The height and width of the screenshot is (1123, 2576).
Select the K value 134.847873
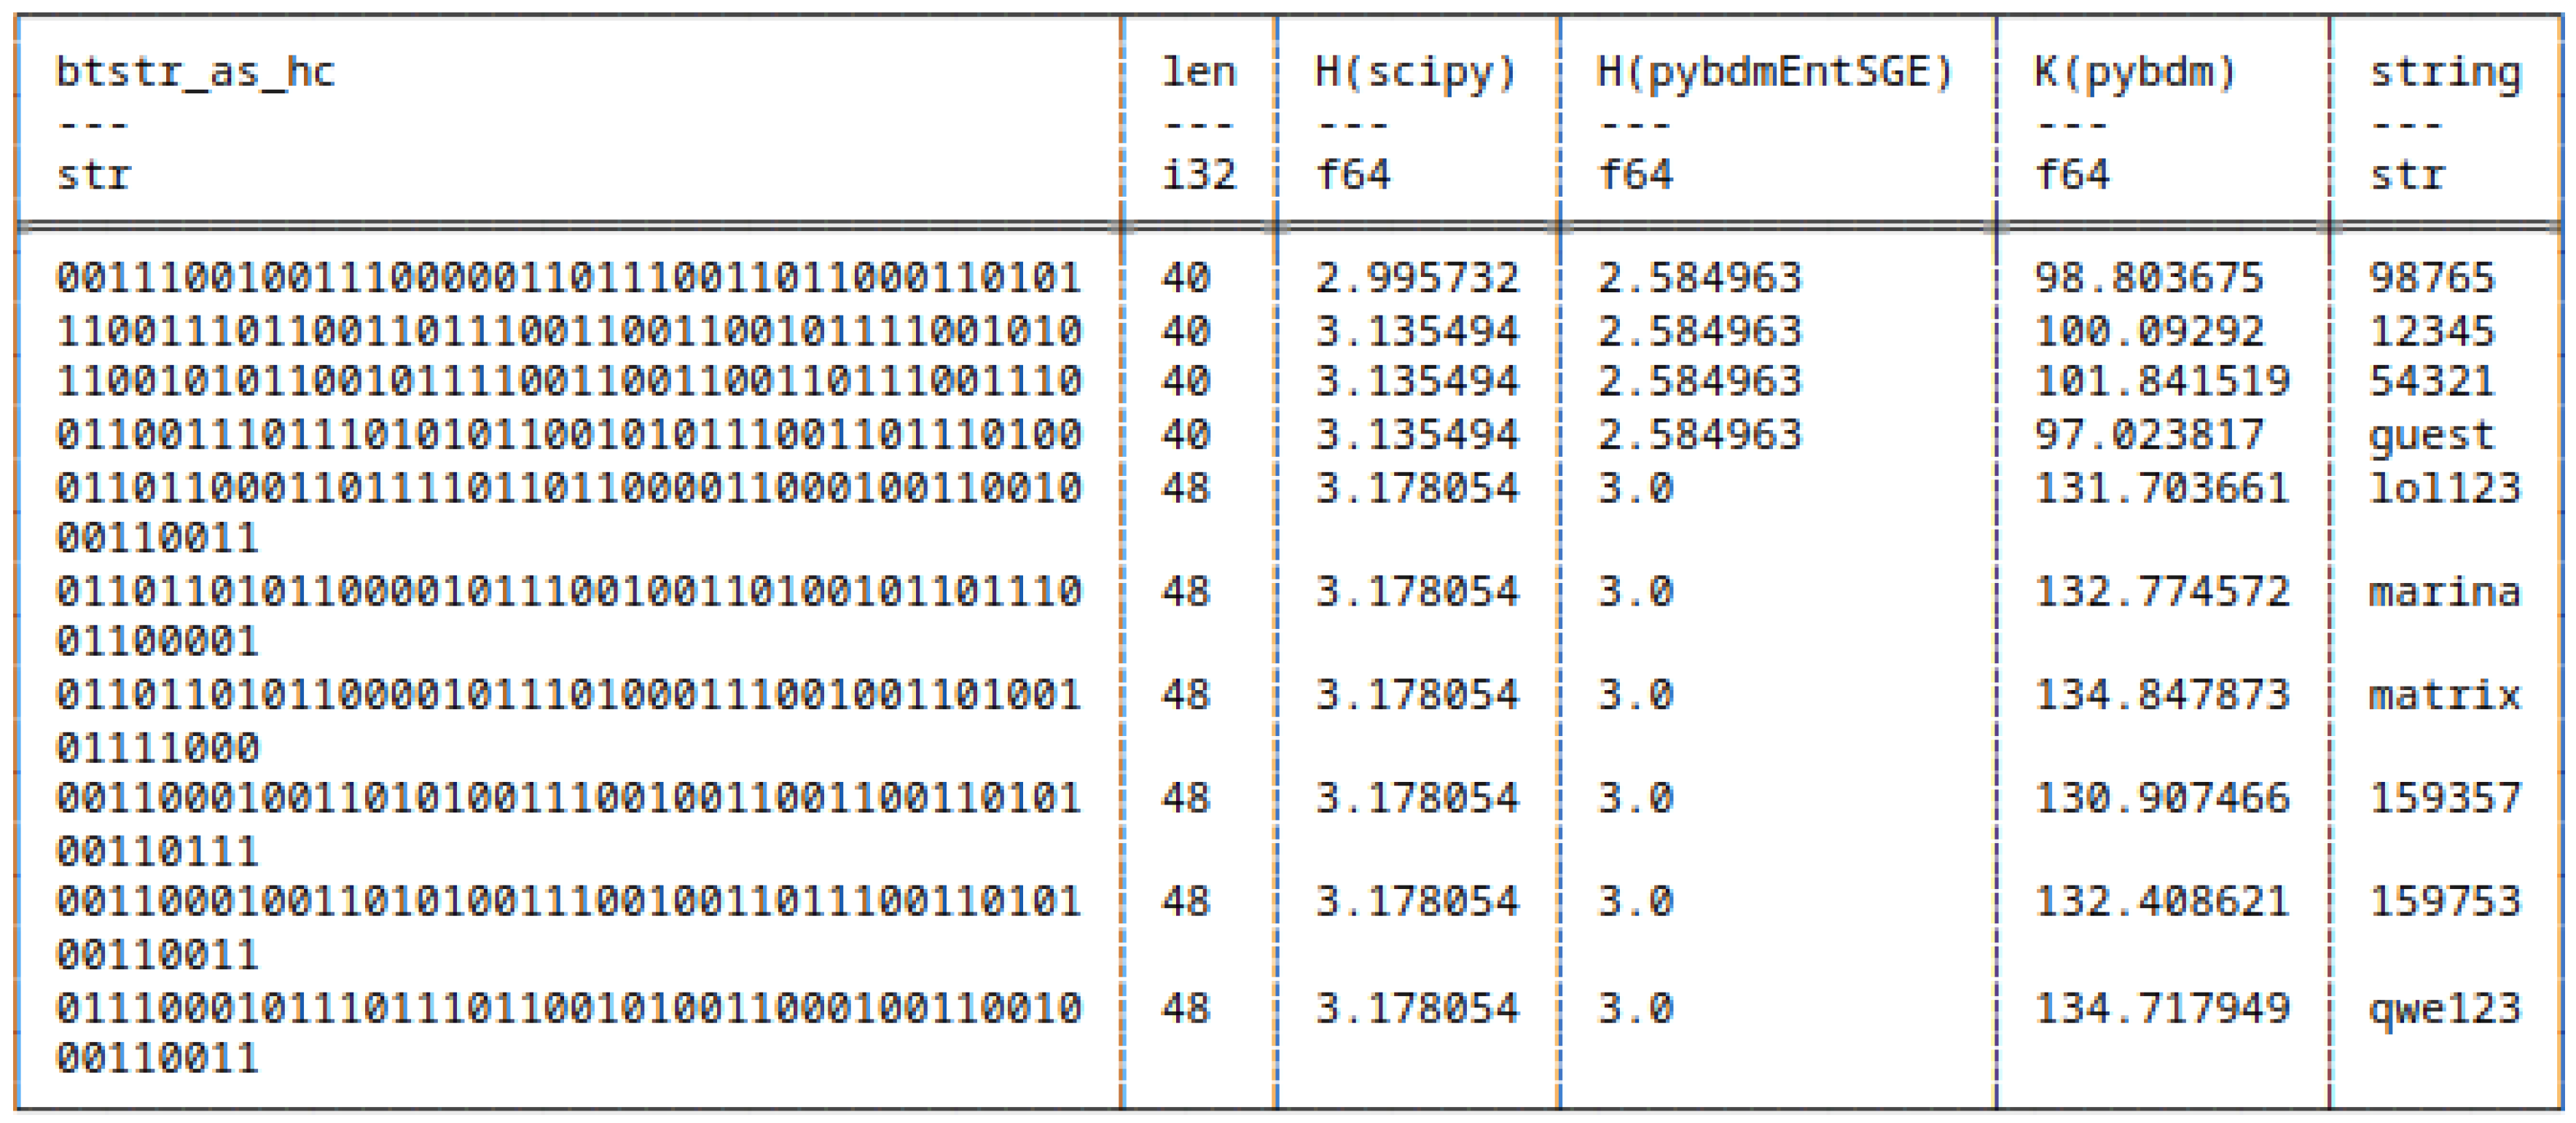[2161, 695]
